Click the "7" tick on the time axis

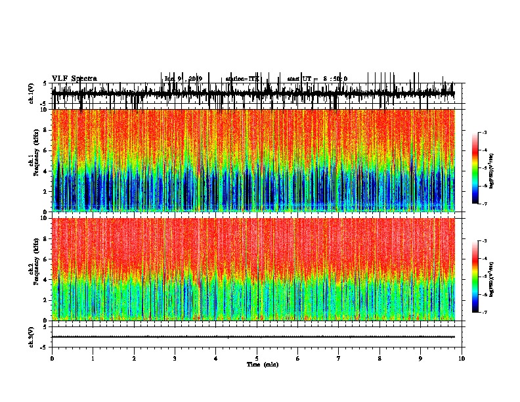[339, 359]
